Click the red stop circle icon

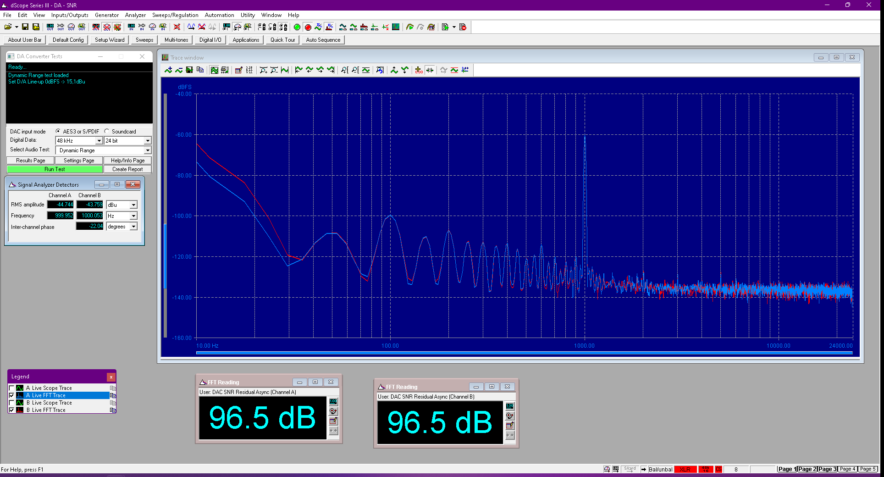coord(308,27)
